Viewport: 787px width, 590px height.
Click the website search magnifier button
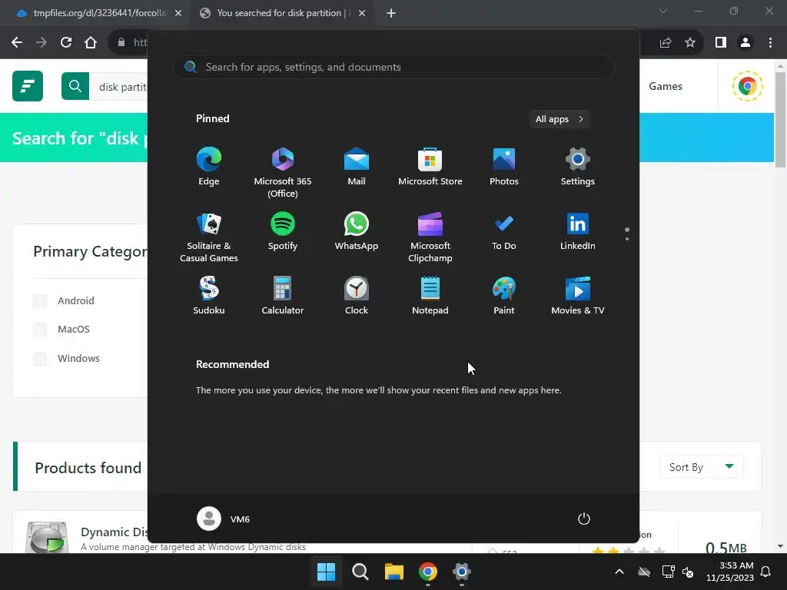75,86
